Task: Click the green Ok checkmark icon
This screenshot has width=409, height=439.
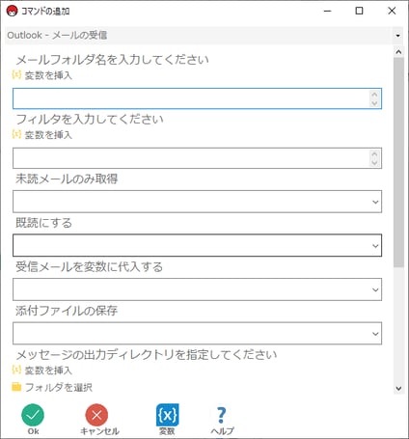Action: point(33,415)
